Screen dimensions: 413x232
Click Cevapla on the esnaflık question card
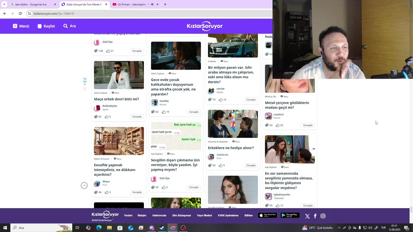click(137, 192)
